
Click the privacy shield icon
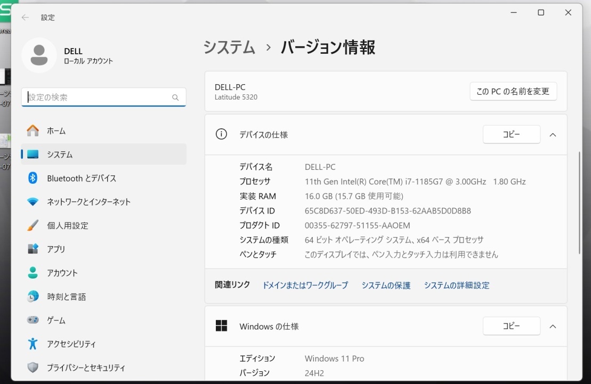coord(33,367)
